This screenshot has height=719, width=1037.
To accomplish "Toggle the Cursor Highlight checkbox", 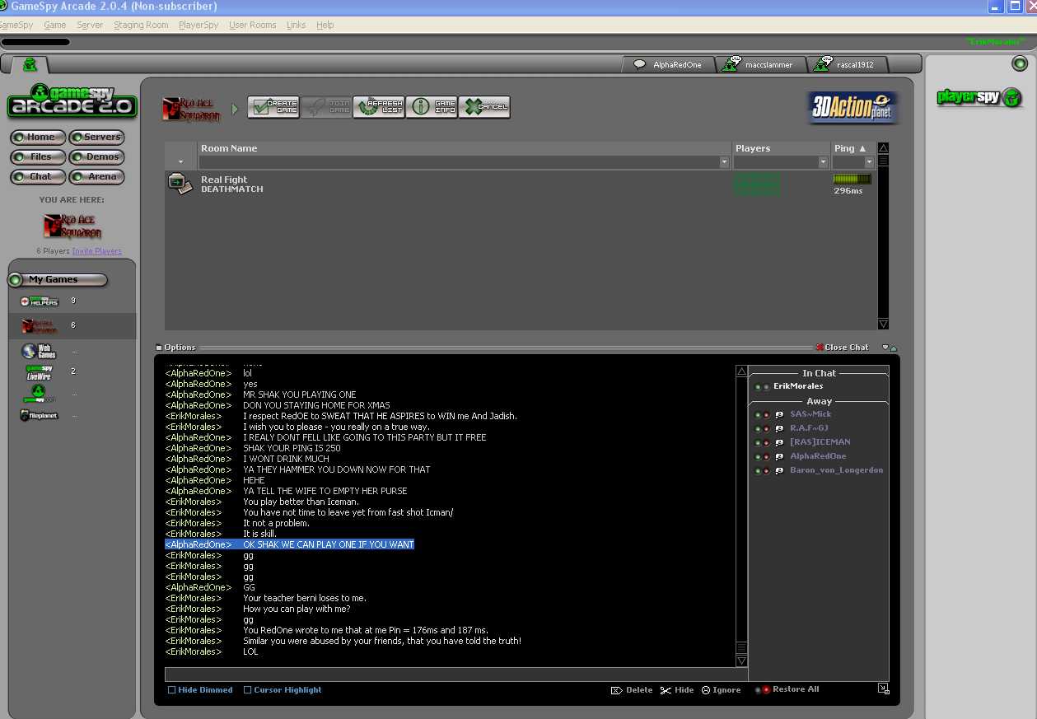I will point(248,690).
